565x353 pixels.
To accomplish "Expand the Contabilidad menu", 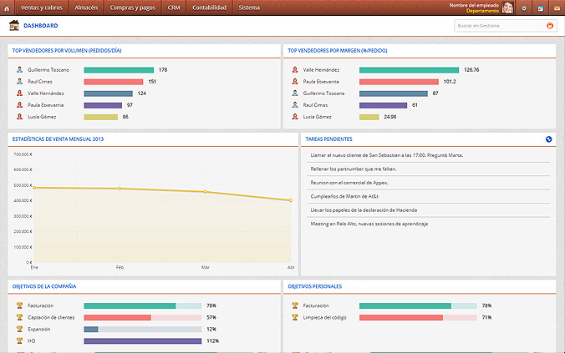I will click(x=209, y=8).
